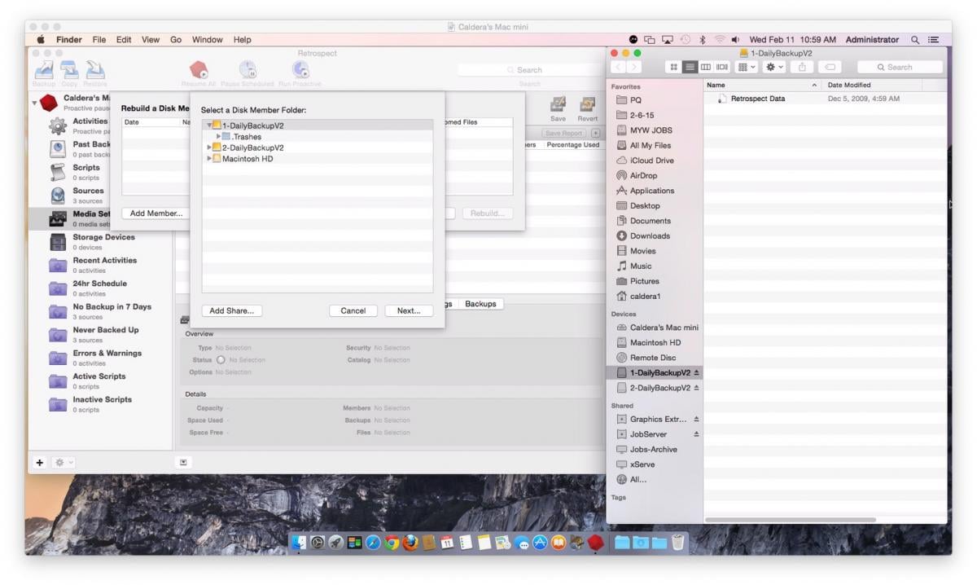Click the Finder horizontal scrollbar
Screen dimensions: 977x585
790,520
